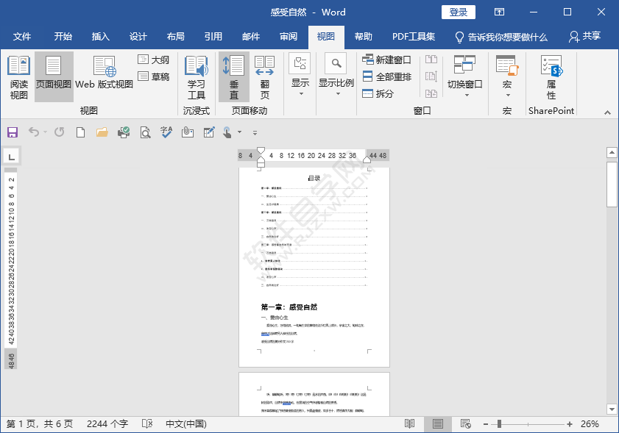619x433 pixels.
Task: Open ribbon display options icon
Action: point(499,12)
